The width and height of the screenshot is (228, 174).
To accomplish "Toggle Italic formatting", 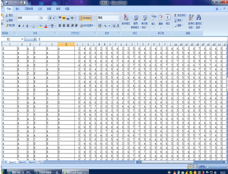I will pos(23,26).
